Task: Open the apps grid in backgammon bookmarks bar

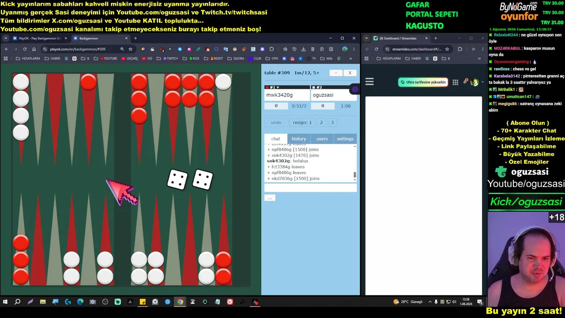Action: (x=6, y=58)
